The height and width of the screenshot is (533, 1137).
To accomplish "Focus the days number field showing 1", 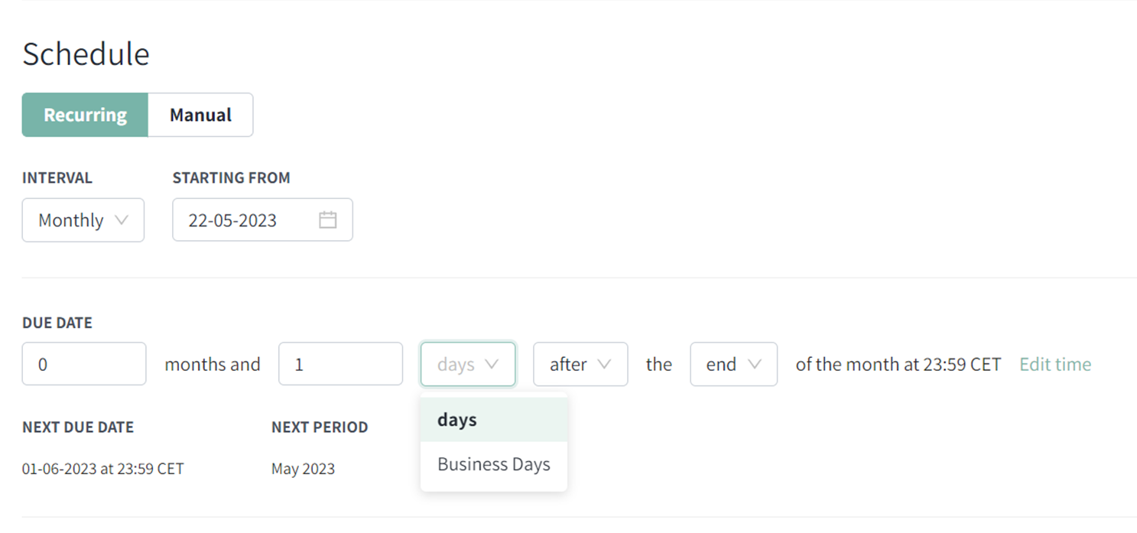I will tap(340, 364).
